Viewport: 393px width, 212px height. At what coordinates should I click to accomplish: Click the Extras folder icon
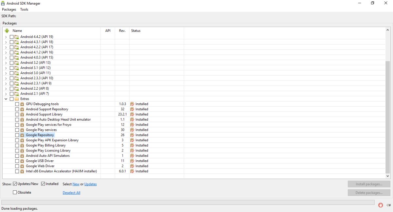17,99
